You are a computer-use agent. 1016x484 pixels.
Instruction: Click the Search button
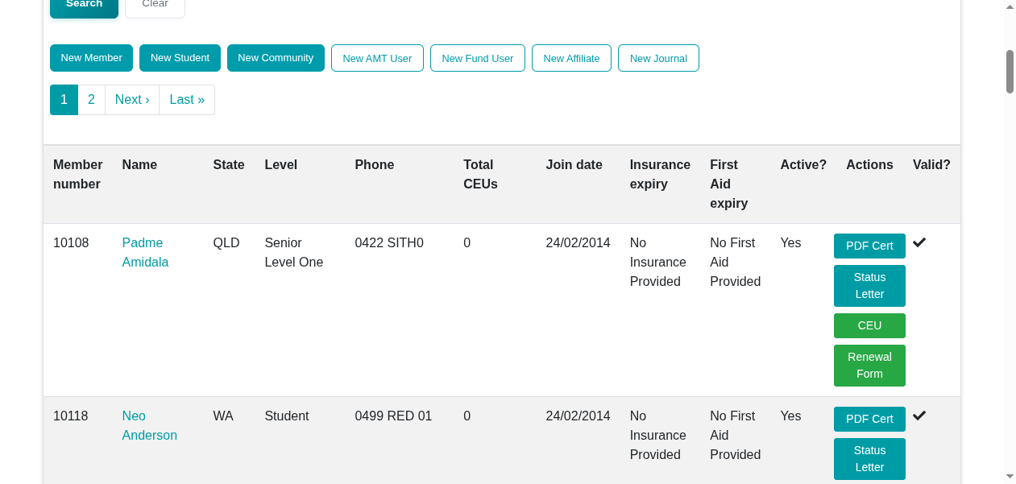(x=84, y=3)
